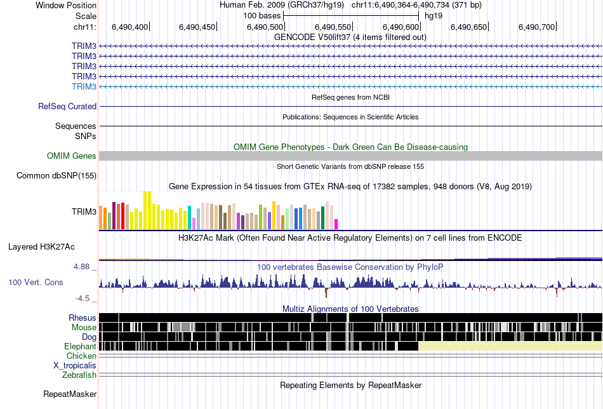603x409 pixels.
Task: Click the Rhesus alignment label
Action: [x=83, y=318]
